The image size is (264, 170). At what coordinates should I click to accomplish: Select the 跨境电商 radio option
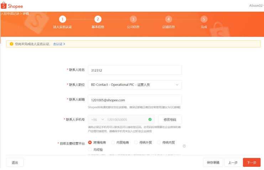90,143
